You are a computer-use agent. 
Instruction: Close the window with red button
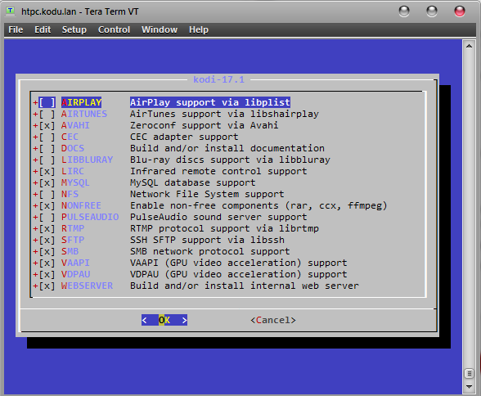pyautogui.click(x=460, y=11)
